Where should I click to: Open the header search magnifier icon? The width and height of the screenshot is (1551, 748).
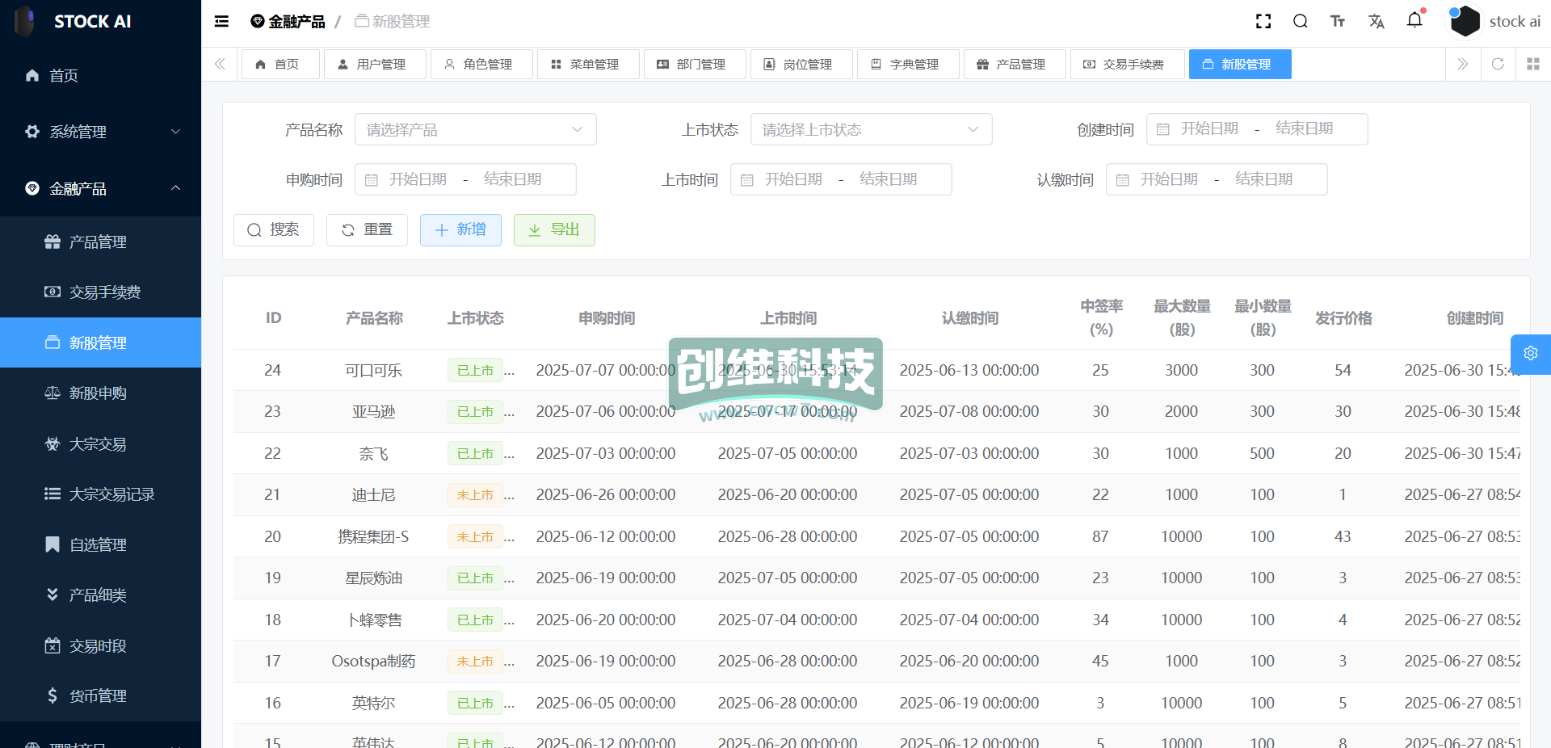tap(1300, 22)
